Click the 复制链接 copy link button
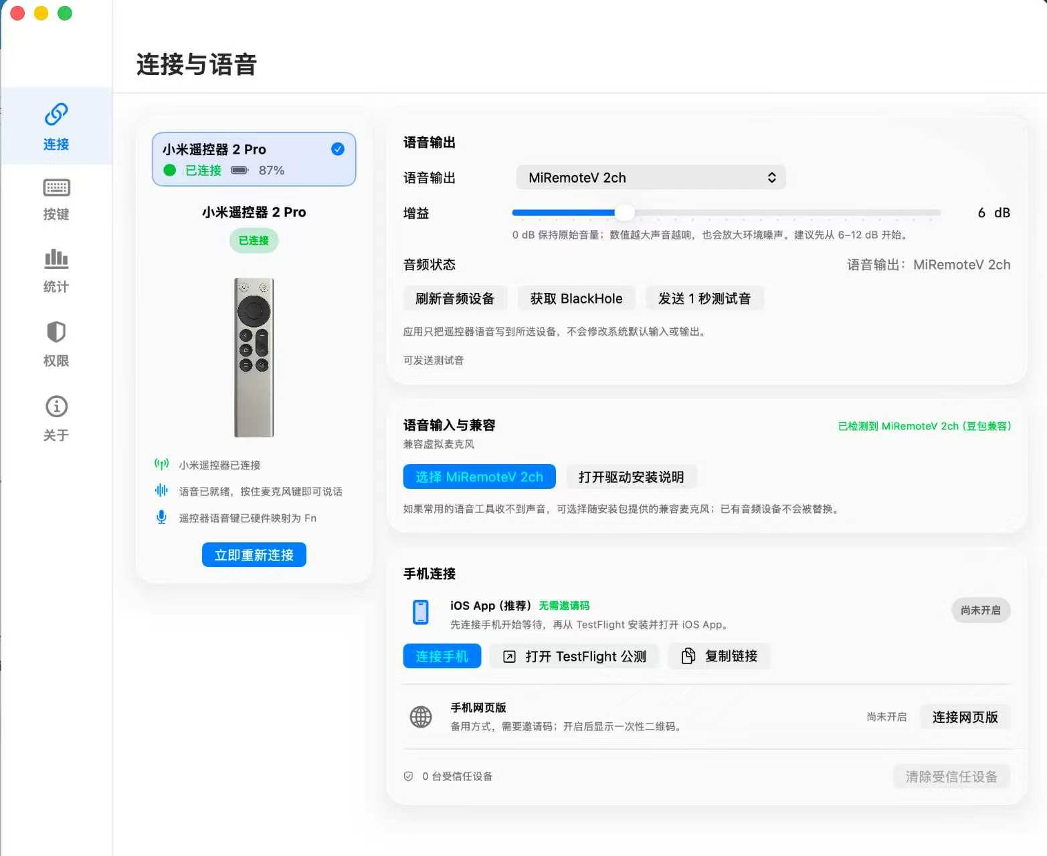Viewport: 1047px width, 856px height. (x=719, y=656)
